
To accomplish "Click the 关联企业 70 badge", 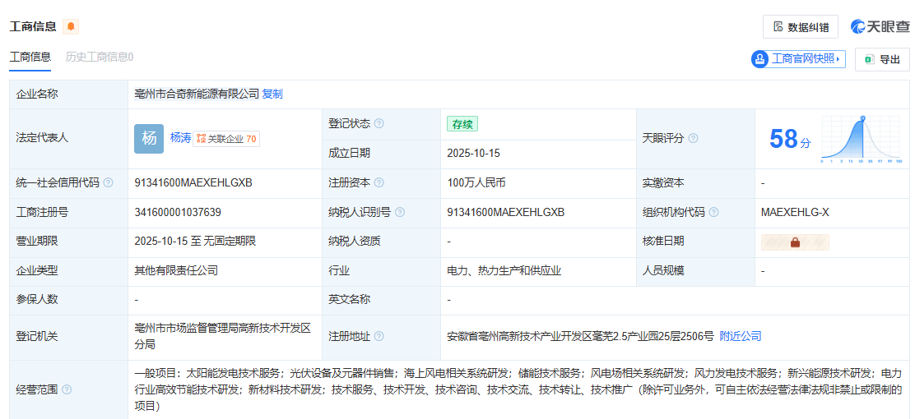I will point(226,139).
